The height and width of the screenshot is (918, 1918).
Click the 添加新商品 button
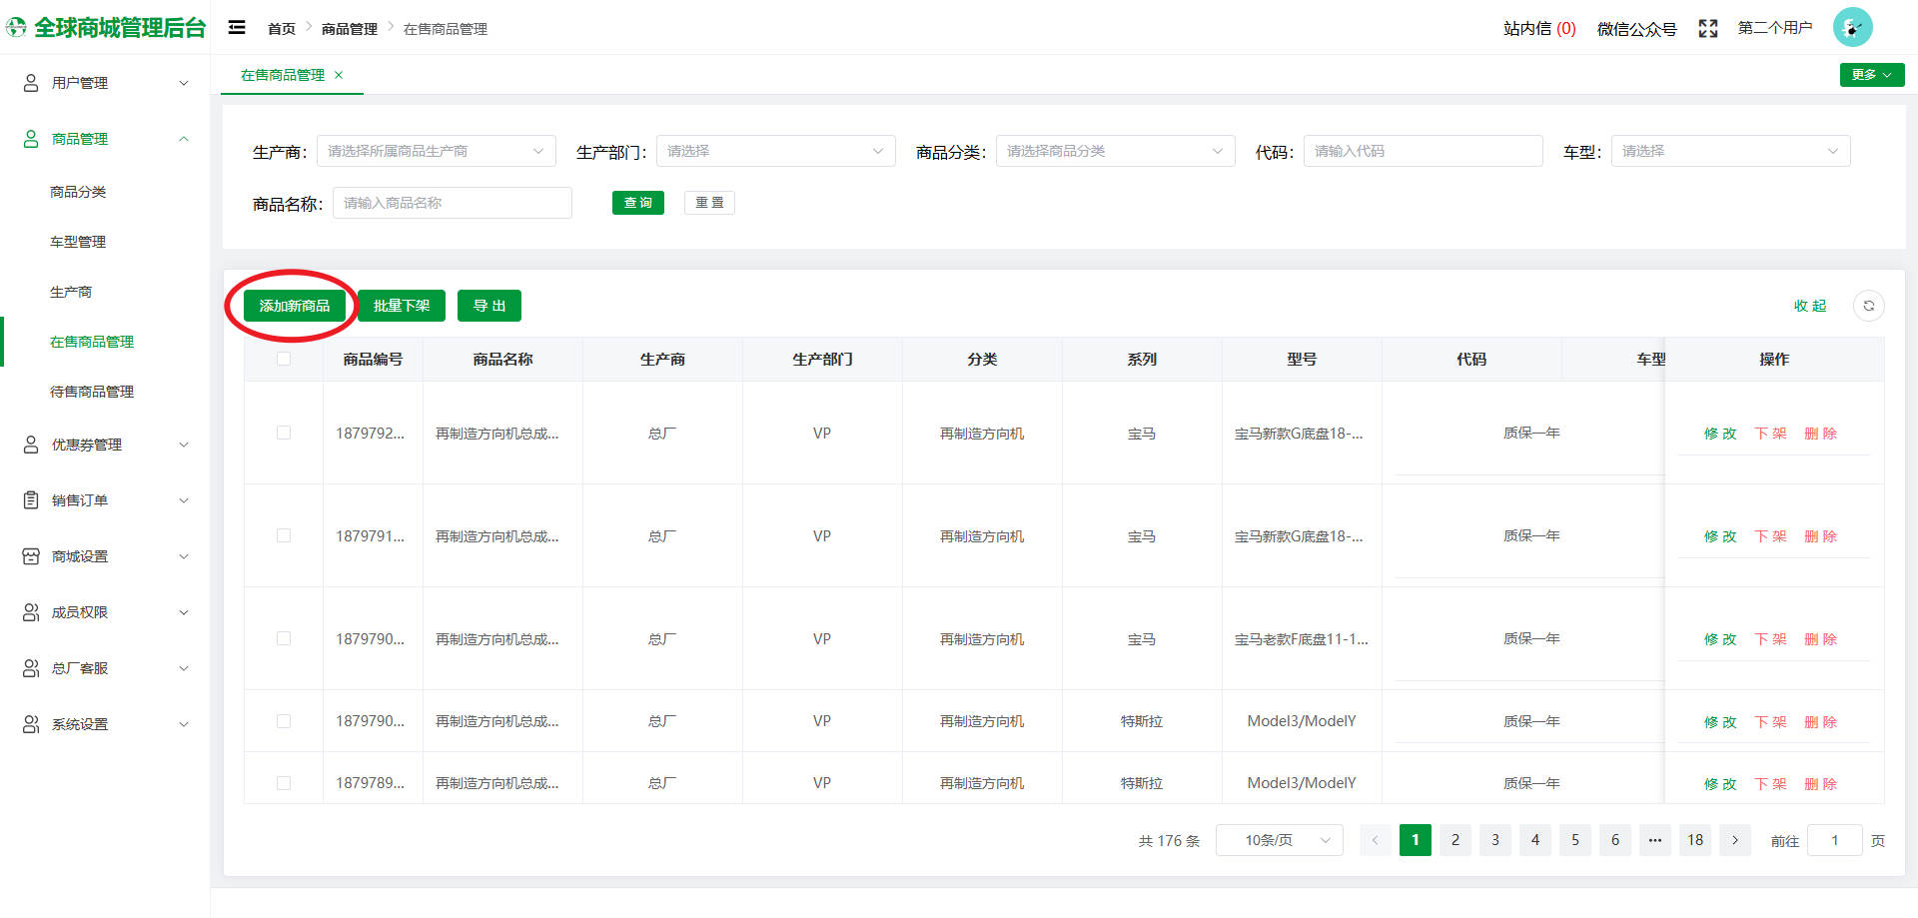pyautogui.click(x=295, y=306)
